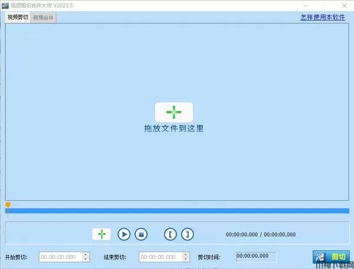Click the 剪切 button to cut video
Screen dimensions: 354x269
pos(330,257)
